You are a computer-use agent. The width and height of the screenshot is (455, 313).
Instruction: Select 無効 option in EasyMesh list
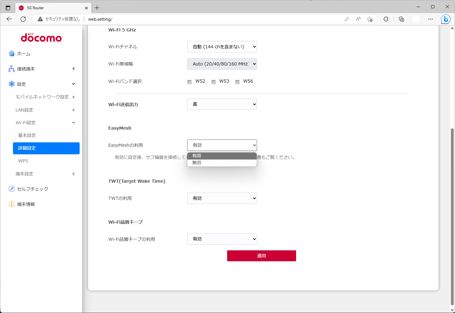(x=222, y=163)
